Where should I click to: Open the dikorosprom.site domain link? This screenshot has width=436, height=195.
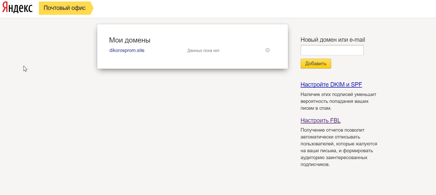127,50
